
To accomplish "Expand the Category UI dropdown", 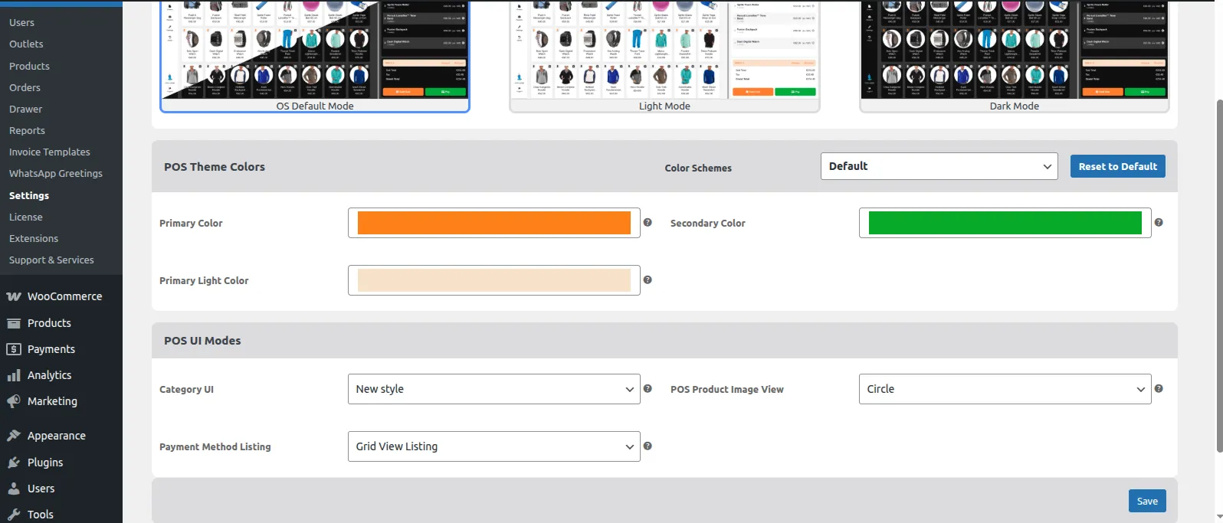I will [493, 389].
